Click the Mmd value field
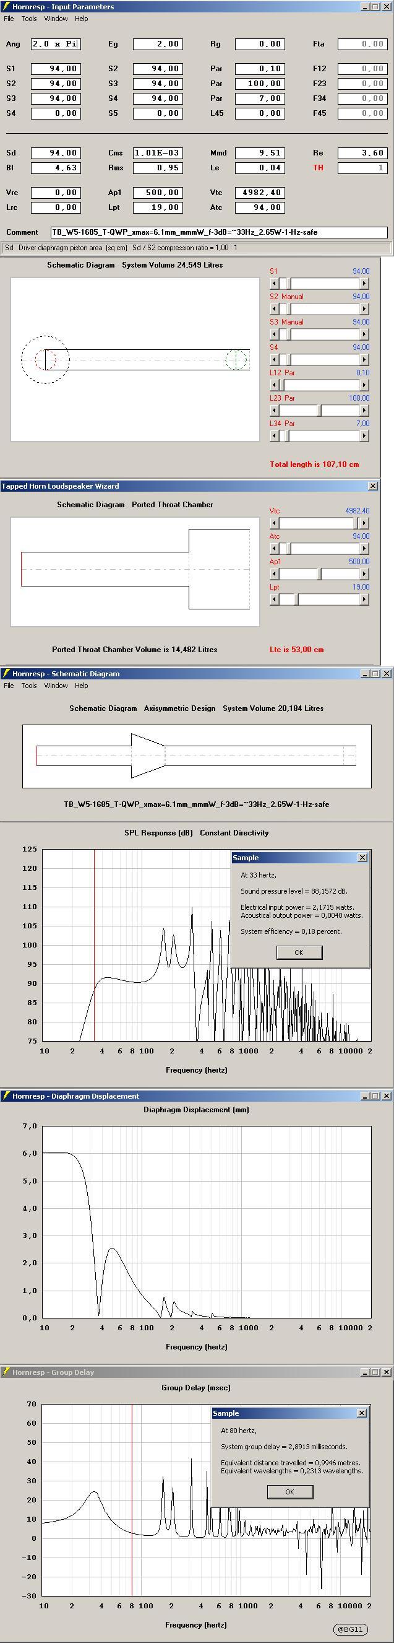394x1643 pixels. [260, 153]
